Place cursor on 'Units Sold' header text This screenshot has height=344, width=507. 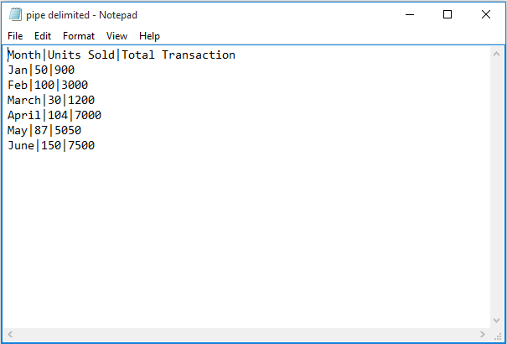80,55
